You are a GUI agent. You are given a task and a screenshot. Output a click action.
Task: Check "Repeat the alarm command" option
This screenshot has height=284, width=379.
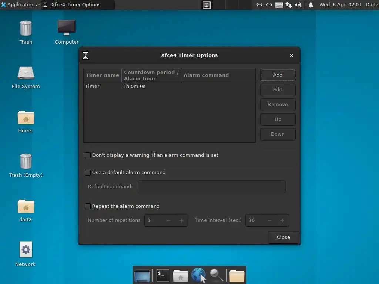pos(88,206)
